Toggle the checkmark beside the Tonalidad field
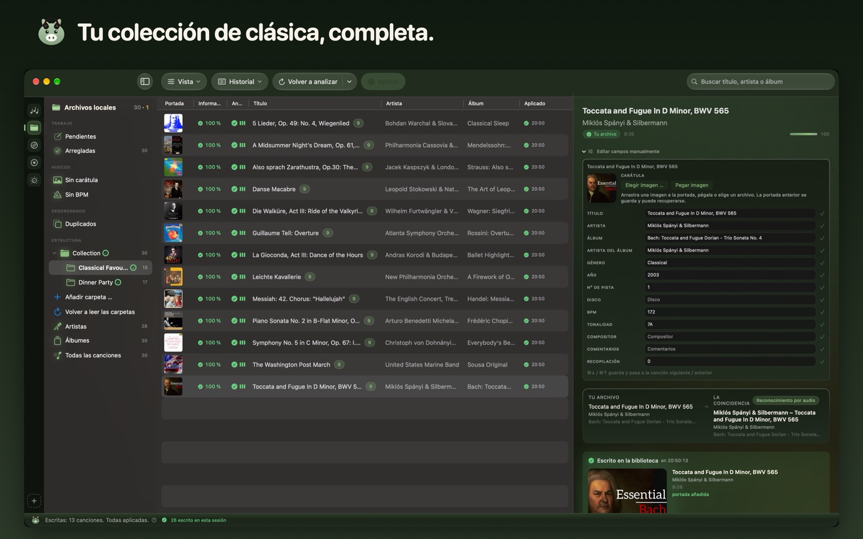This screenshot has width=863, height=539. pos(822,324)
